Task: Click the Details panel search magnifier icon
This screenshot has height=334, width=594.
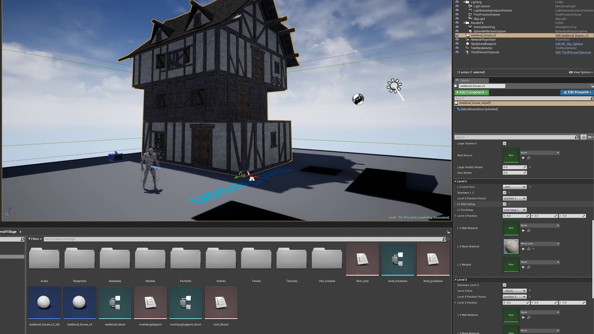Action: tap(576, 137)
